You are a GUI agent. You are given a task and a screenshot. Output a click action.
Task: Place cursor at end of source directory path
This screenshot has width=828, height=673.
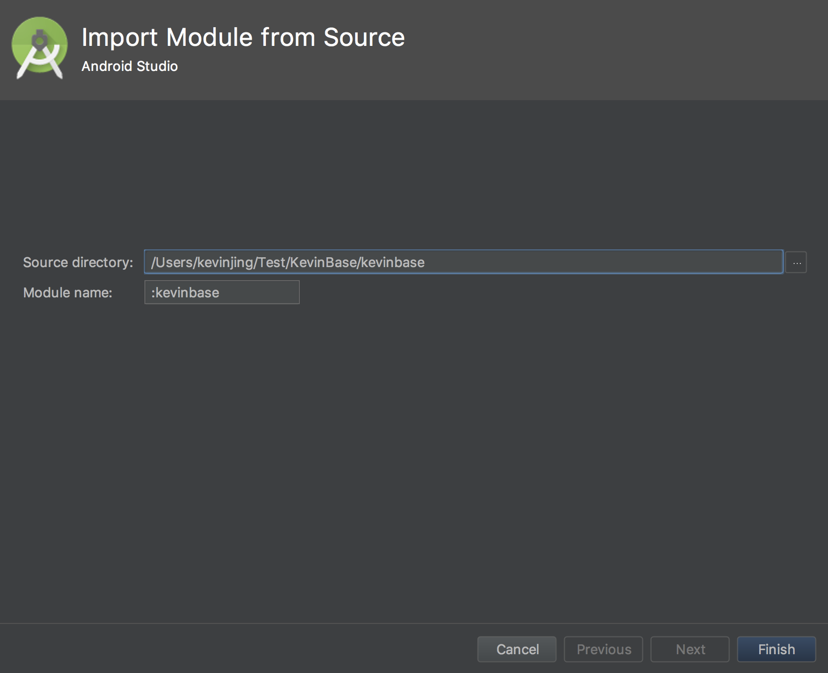pyautogui.click(x=425, y=262)
